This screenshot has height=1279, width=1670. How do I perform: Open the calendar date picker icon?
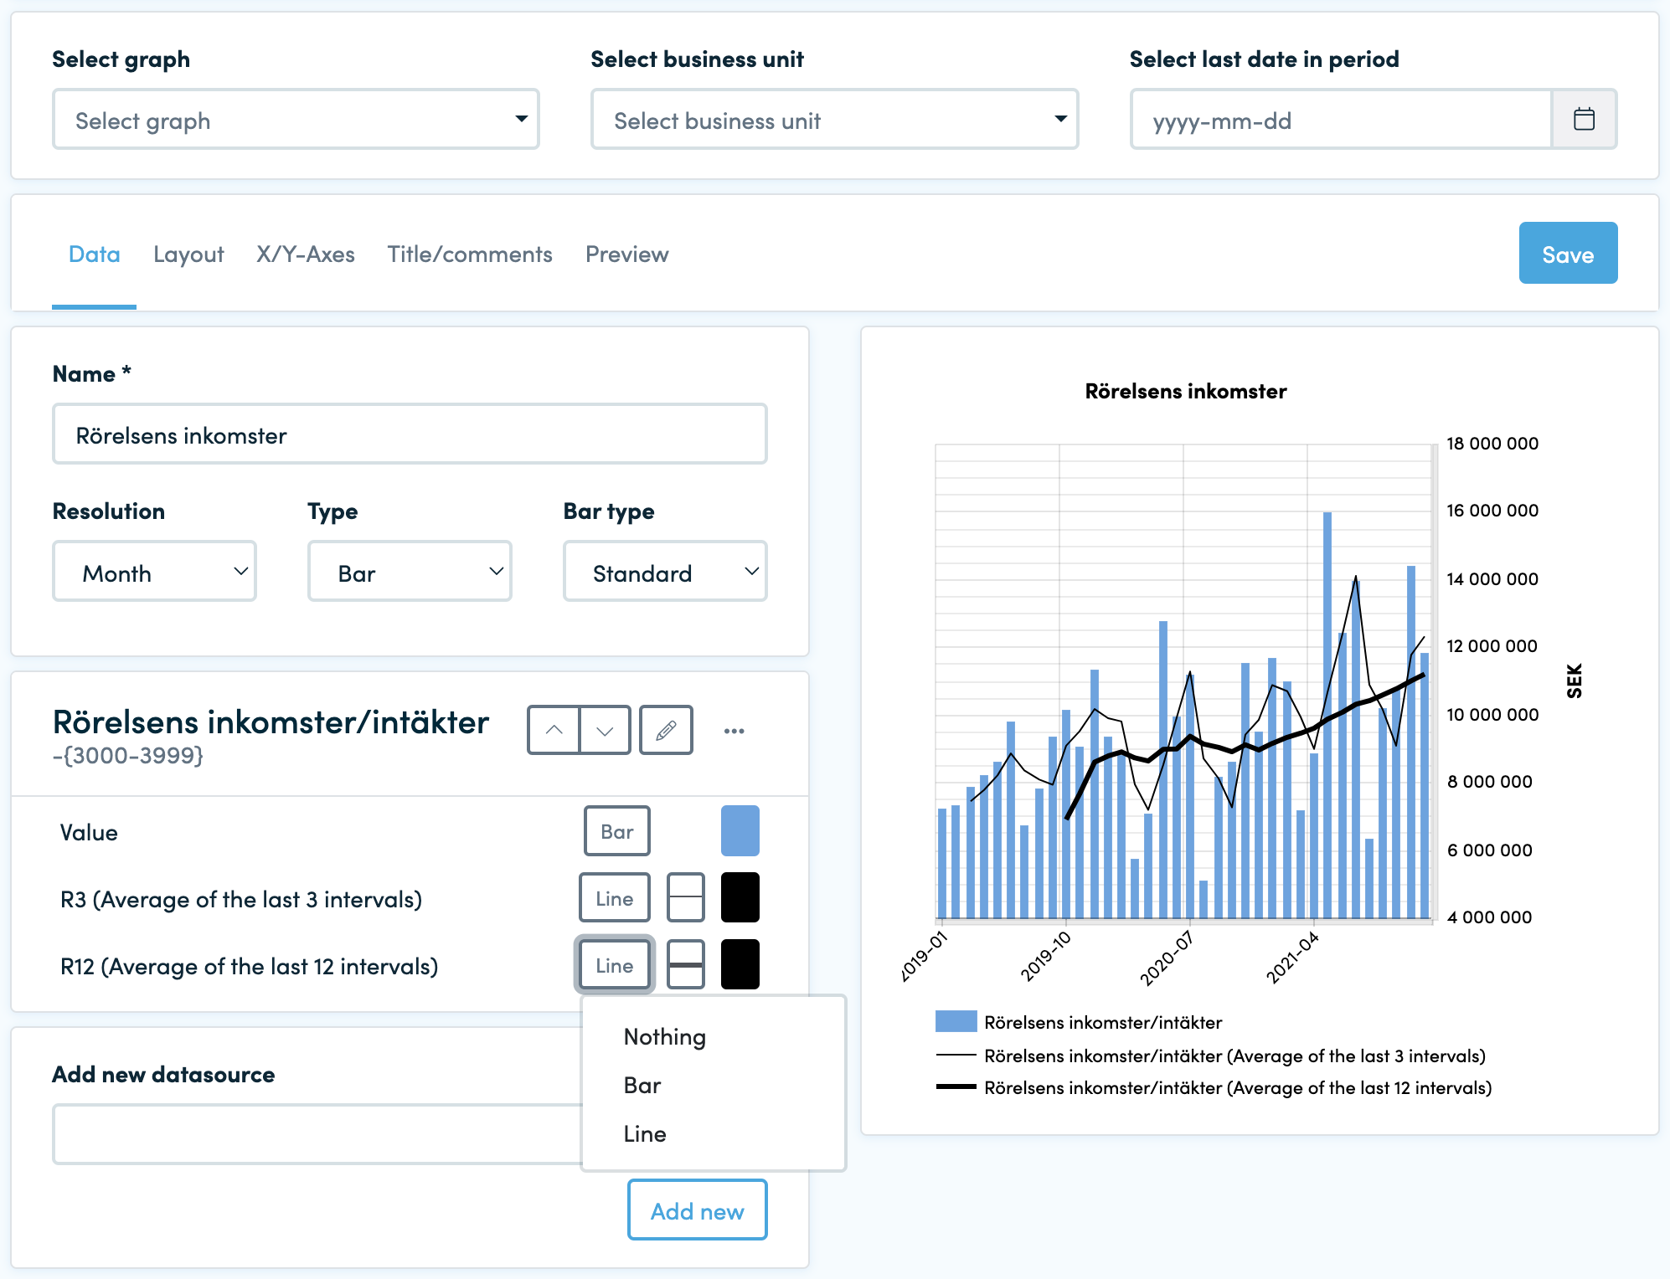click(1584, 120)
